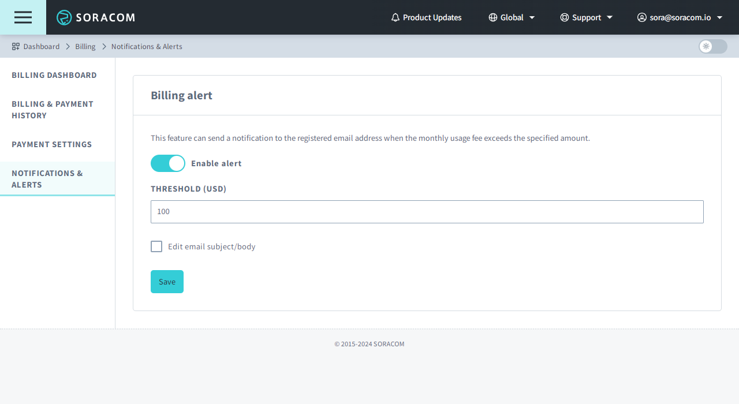Click the Dashboard grid icon in breadcrumb
Image resolution: width=739 pixels, height=404 pixels.
tap(16, 46)
